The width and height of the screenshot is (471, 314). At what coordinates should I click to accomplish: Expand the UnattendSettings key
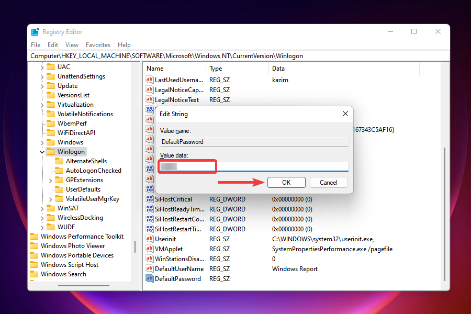coord(42,77)
